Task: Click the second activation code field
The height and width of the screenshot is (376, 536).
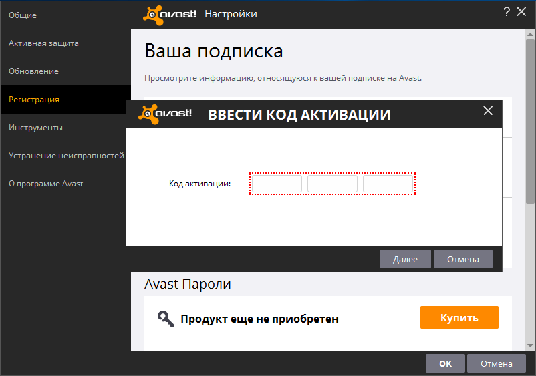Action: (x=332, y=184)
